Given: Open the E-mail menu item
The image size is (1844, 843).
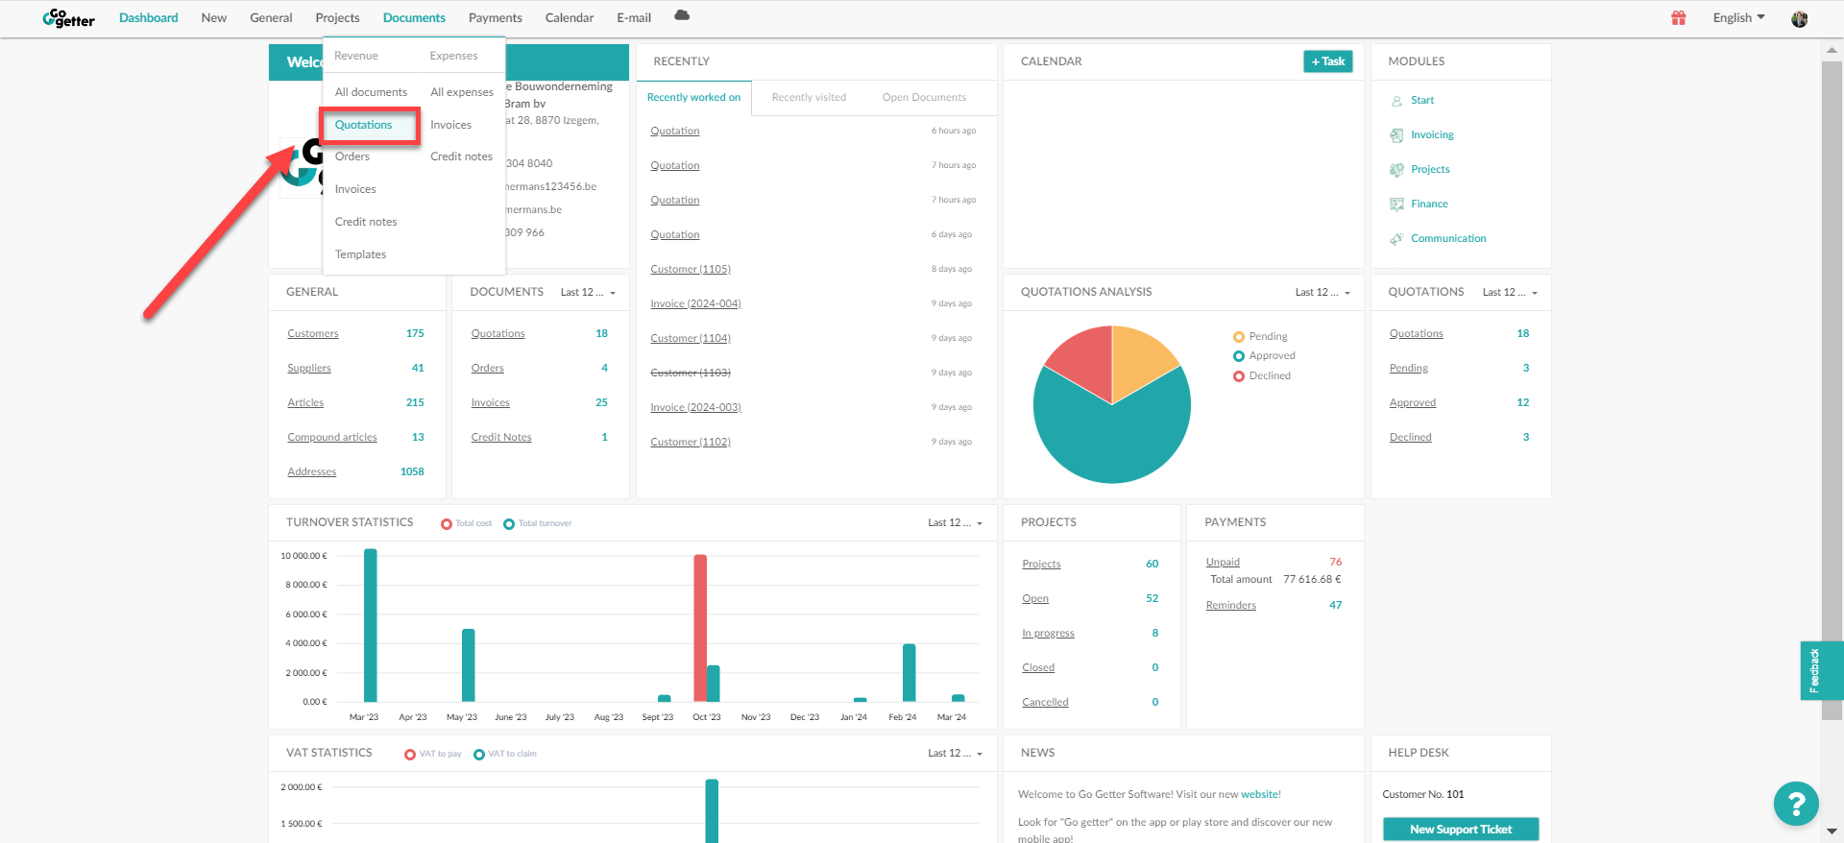Looking at the screenshot, I should pyautogui.click(x=634, y=17).
